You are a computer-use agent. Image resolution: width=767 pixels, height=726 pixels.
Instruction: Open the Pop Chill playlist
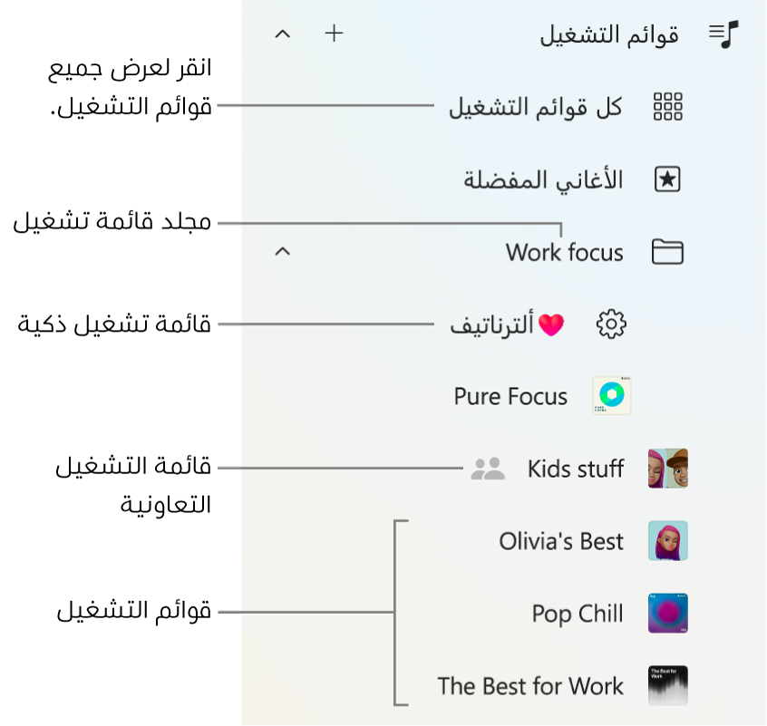pyautogui.click(x=577, y=614)
